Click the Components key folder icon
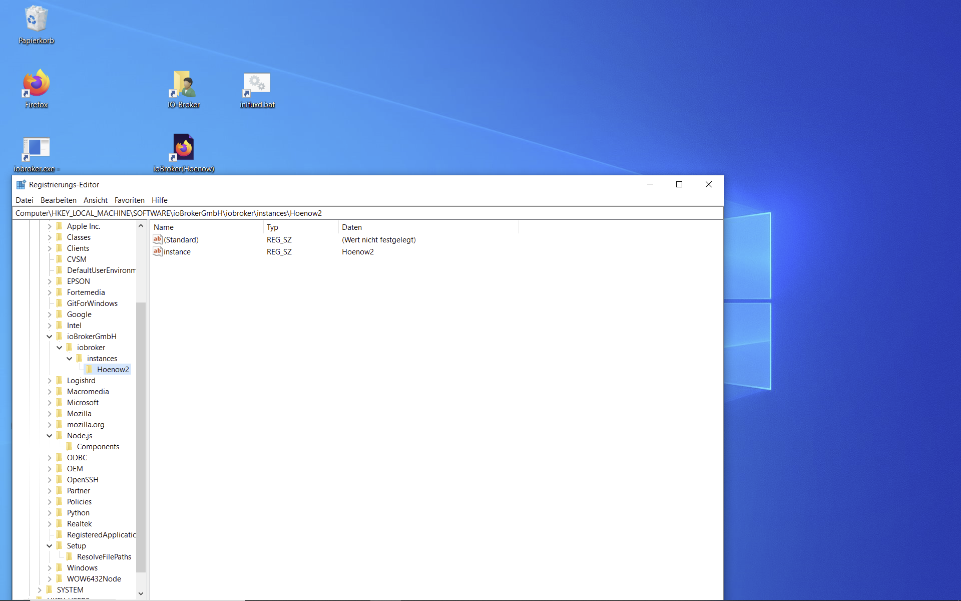 tap(70, 446)
